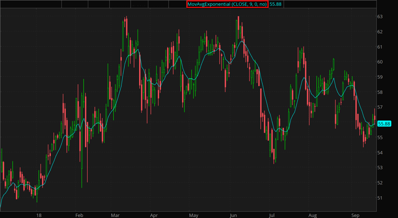Click the Aug label on the time axis
Image resolution: width=398 pixels, height=218 pixels.
[x=312, y=215]
